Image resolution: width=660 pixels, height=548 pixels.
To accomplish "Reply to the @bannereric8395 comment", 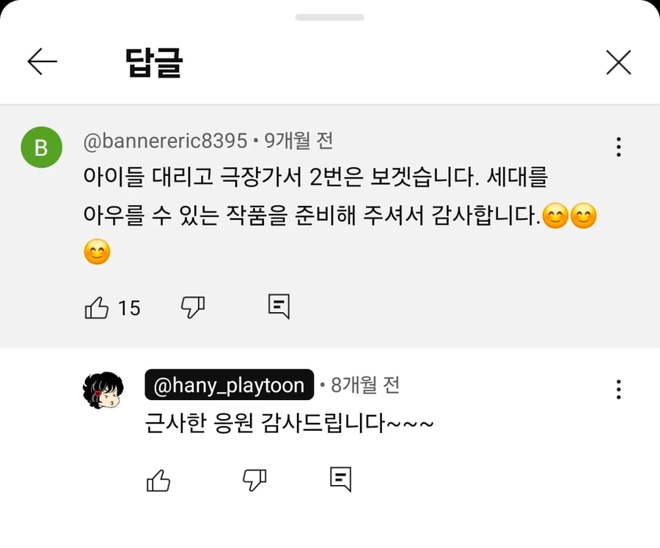I will coord(279,306).
